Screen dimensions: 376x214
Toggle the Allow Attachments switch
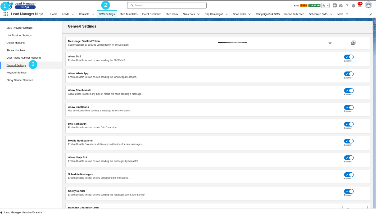pyautogui.click(x=349, y=91)
